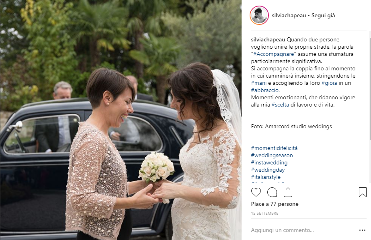Open the three-dots more options menu
Viewport: 371px width, 240px height.
[x=362, y=230]
